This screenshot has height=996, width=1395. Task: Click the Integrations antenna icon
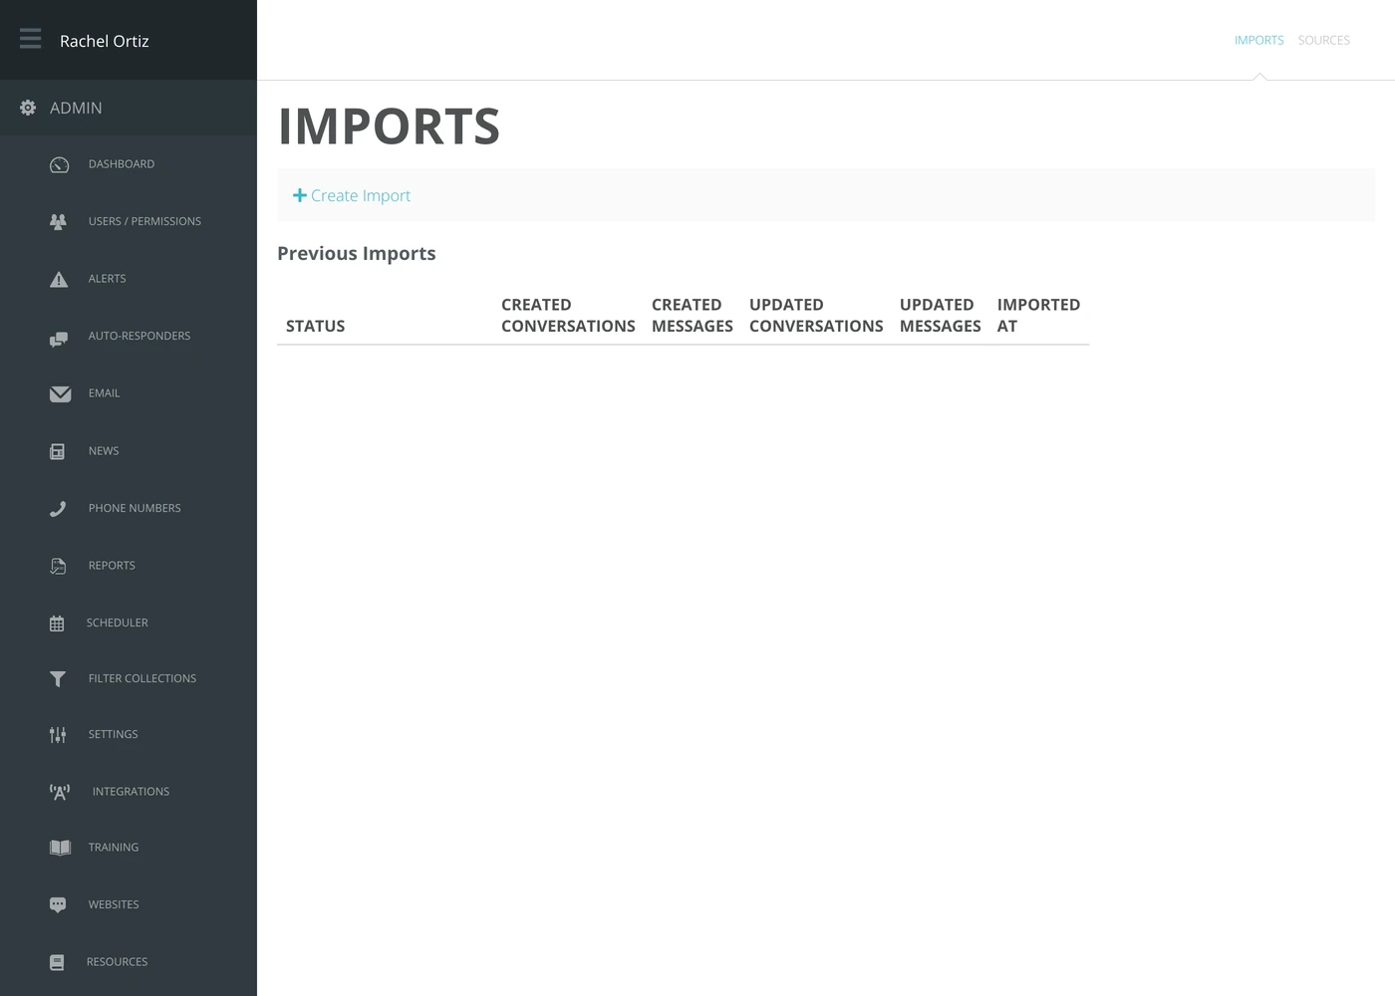(60, 792)
